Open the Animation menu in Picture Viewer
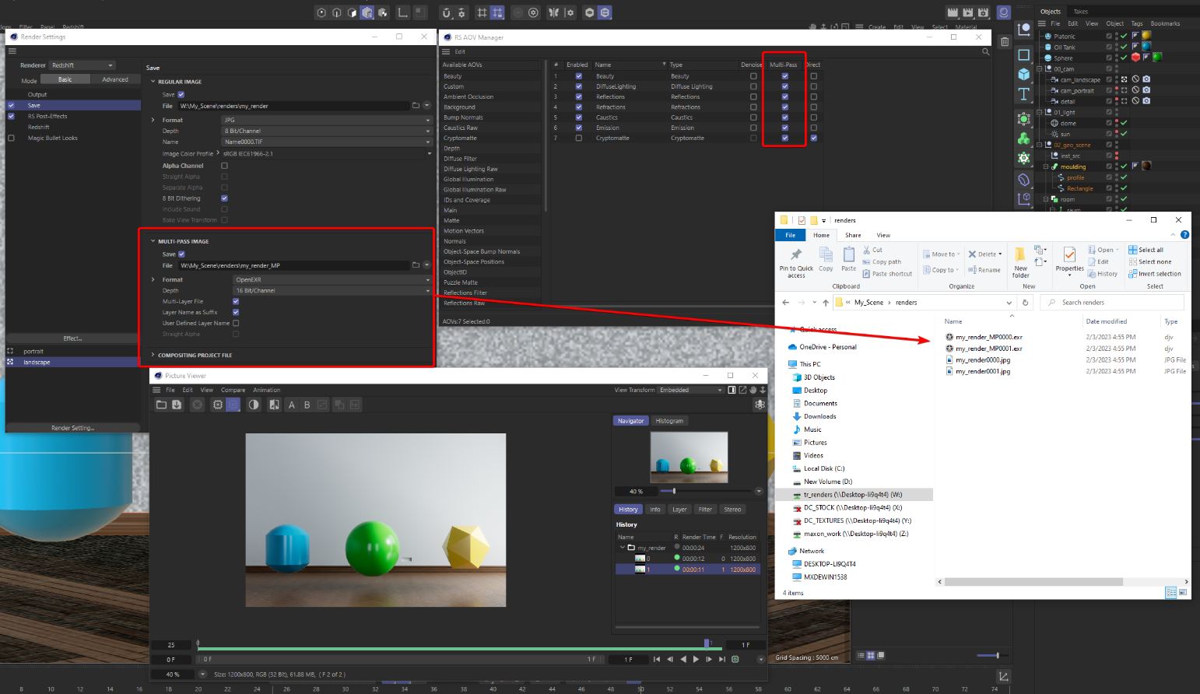The image size is (1200, 694). (267, 390)
